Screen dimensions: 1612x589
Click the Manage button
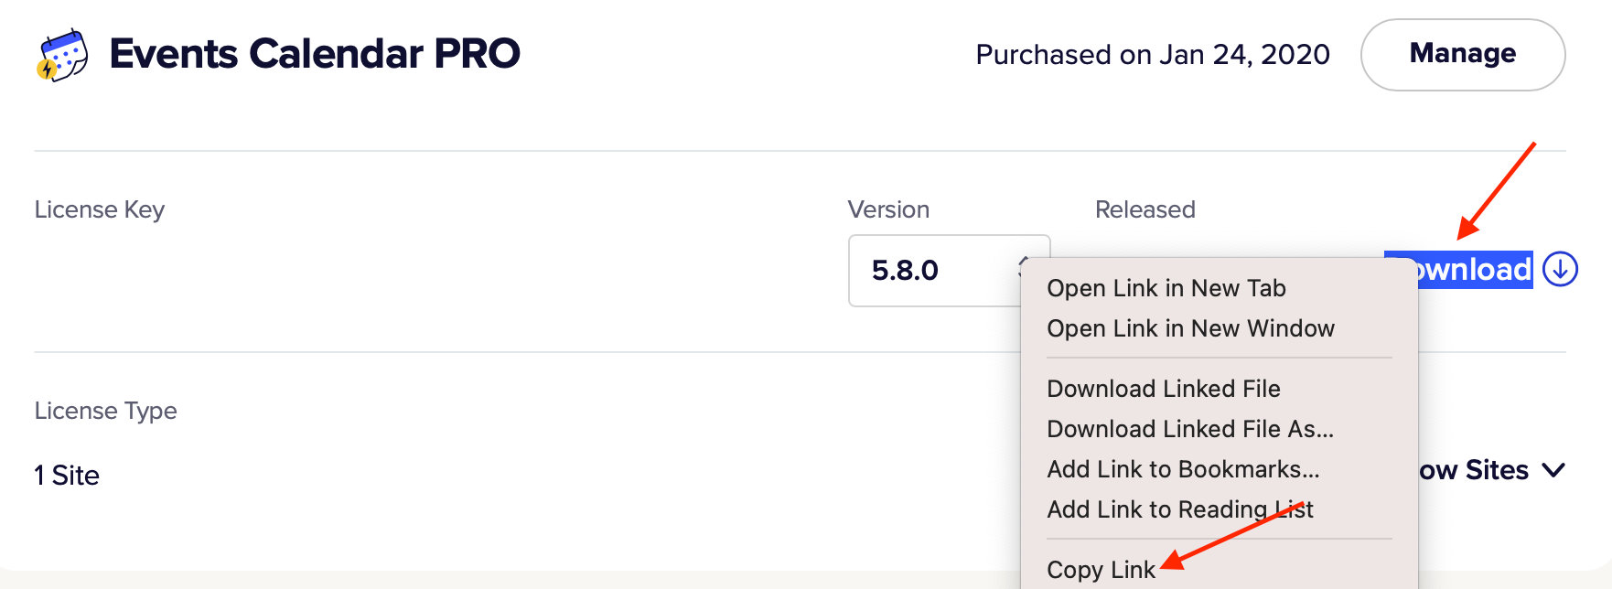tap(1463, 55)
